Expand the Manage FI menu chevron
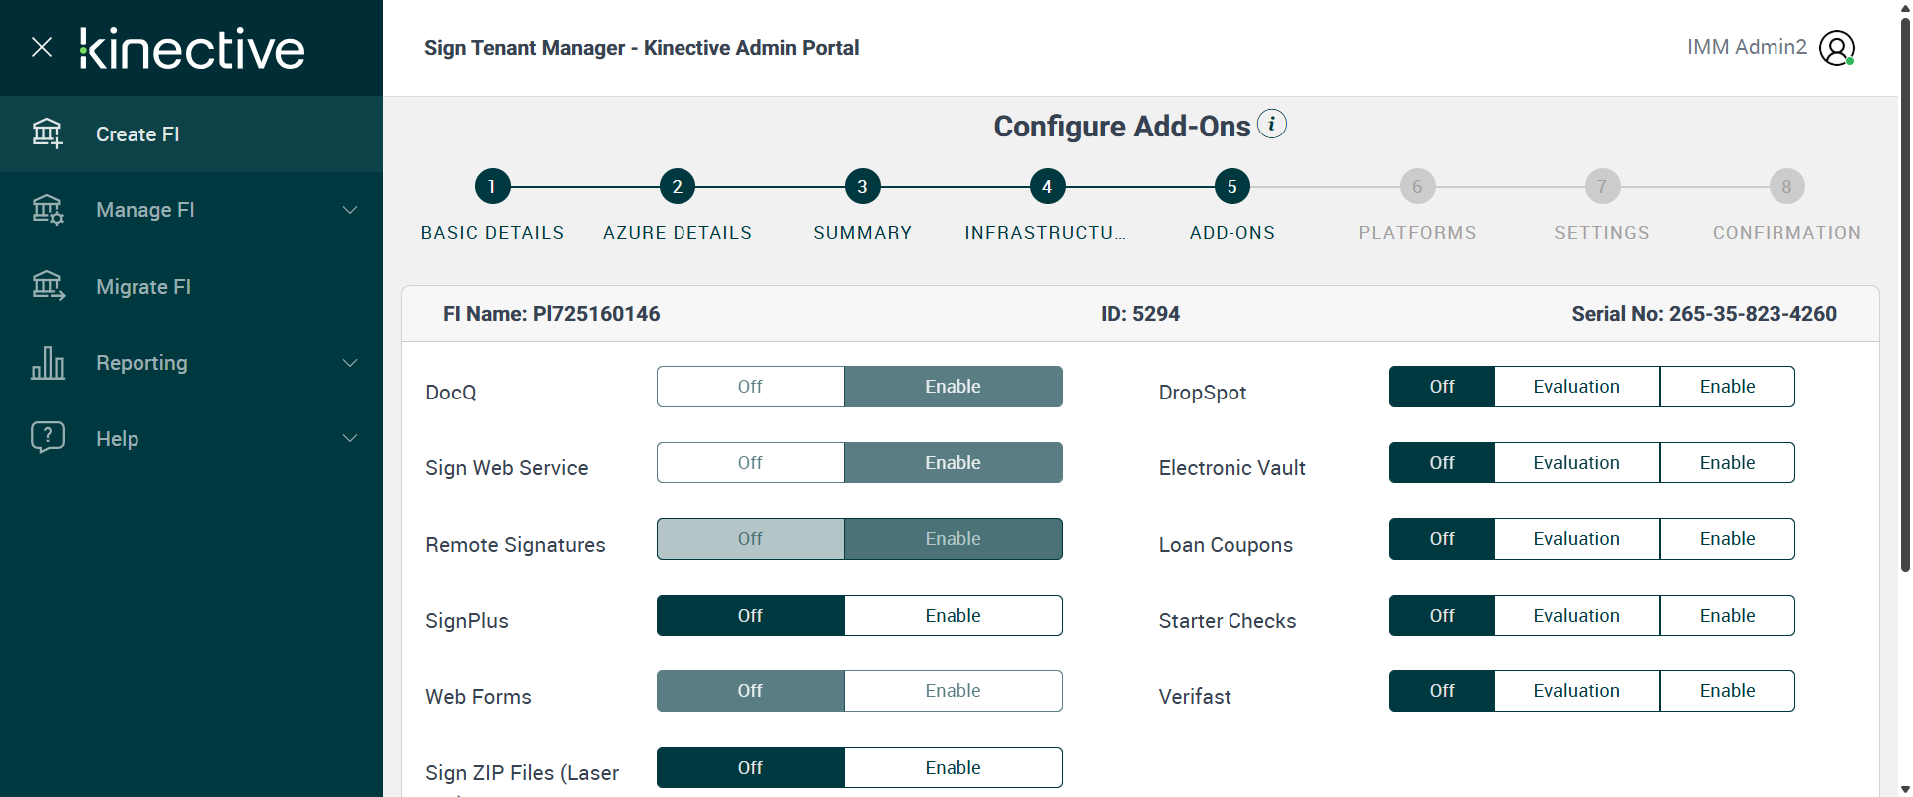1913x797 pixels. click(x=350, y=210)
